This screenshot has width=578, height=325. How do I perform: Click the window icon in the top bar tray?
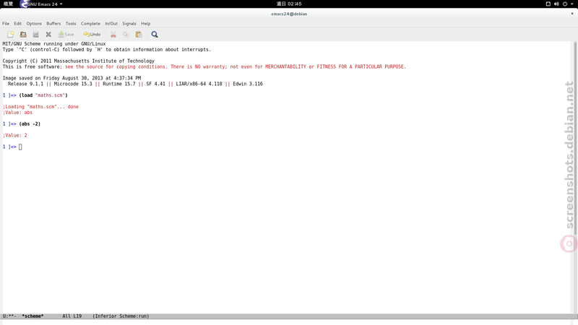click(548, 4)
